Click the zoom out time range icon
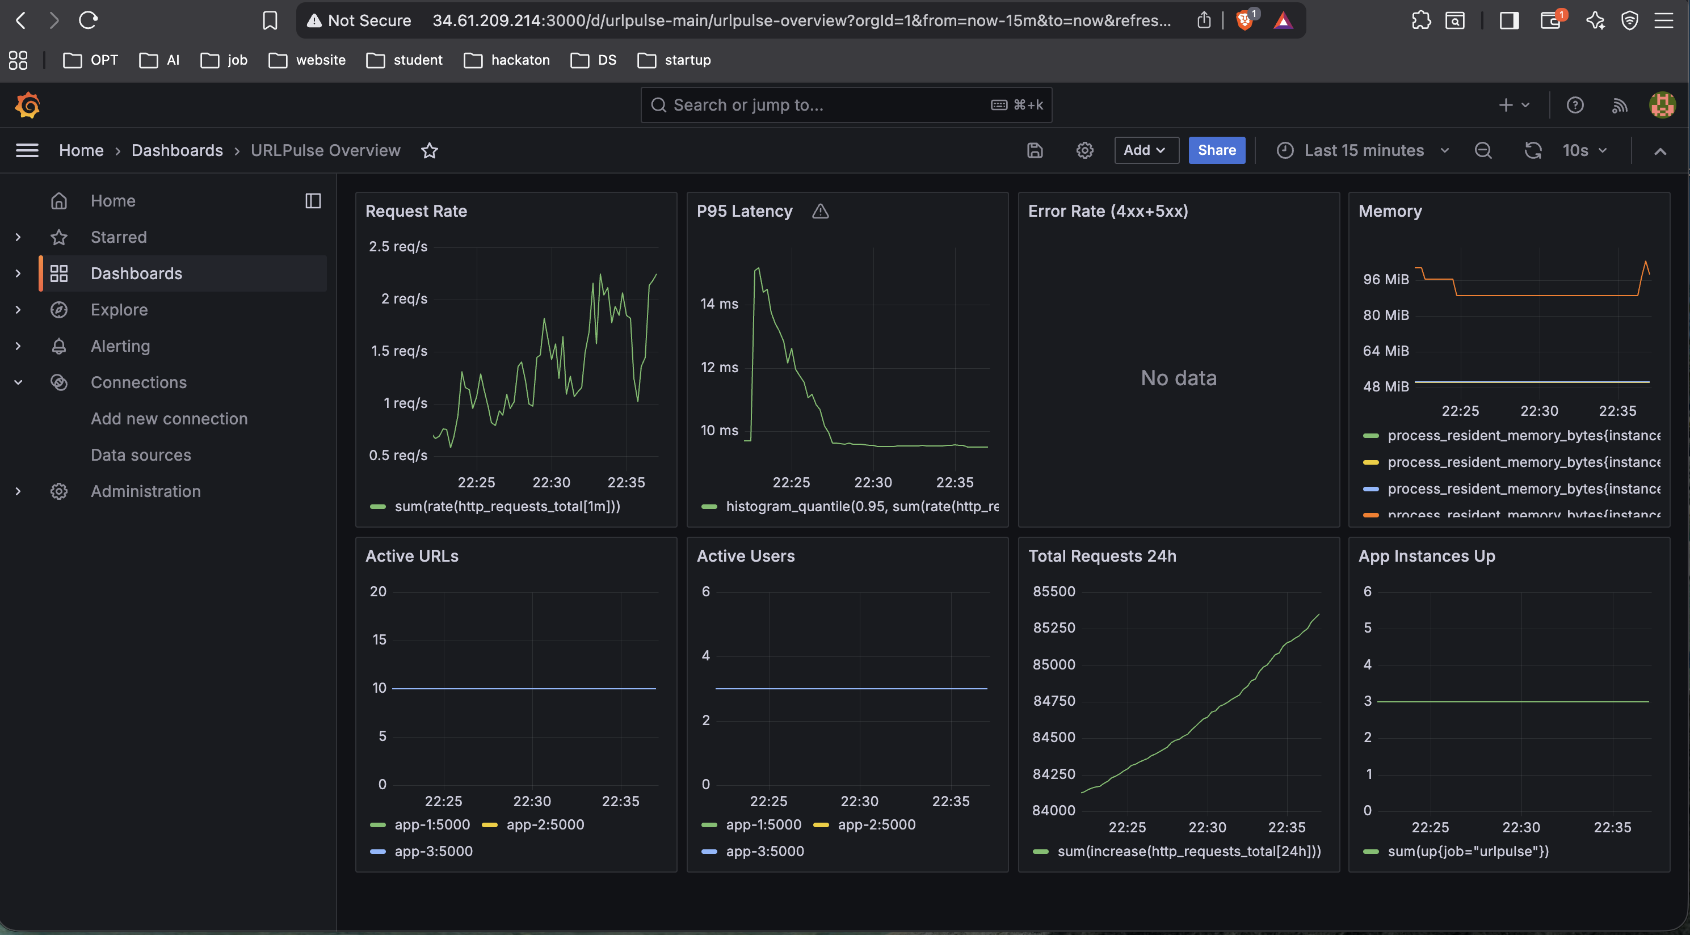Image resolution: width=1690 pixels, height=935 pixels. click(1483, 151)
